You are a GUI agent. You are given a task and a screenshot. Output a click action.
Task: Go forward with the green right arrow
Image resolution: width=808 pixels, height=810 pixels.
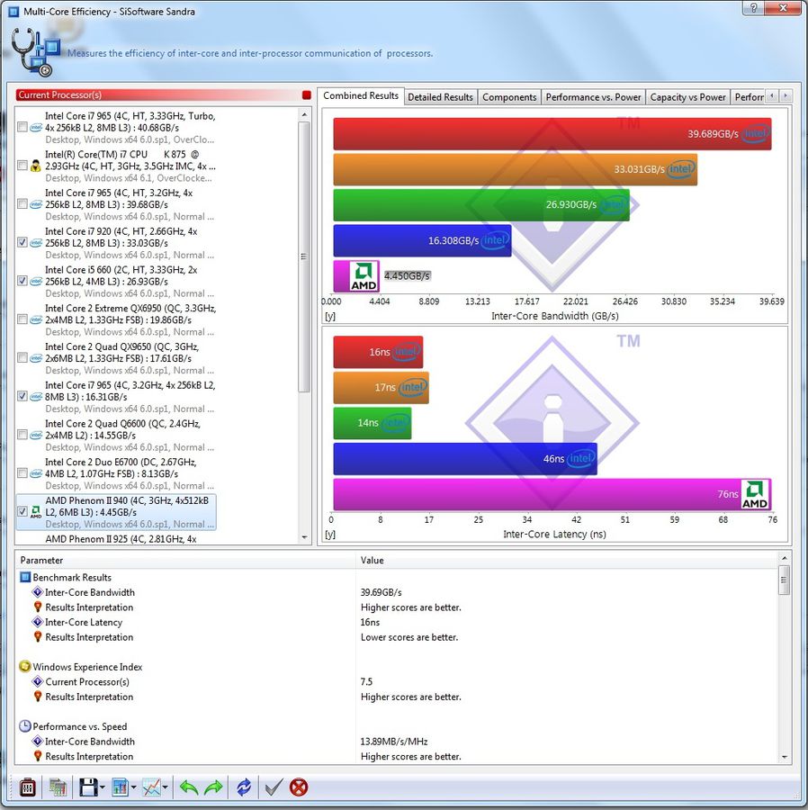(213, 787)
